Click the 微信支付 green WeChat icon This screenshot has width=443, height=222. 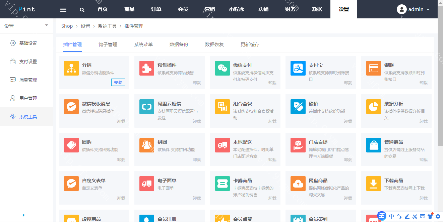tap(223, 68)
